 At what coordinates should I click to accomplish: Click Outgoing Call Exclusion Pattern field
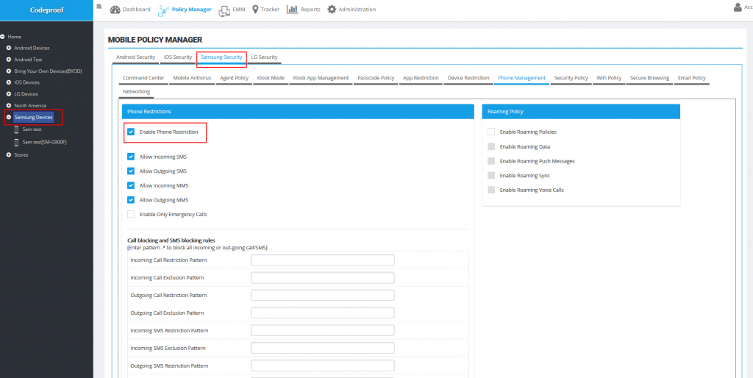coord(323,313)
